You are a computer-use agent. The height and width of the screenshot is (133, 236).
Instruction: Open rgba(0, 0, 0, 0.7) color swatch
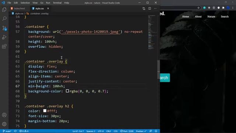coord(67,91)
